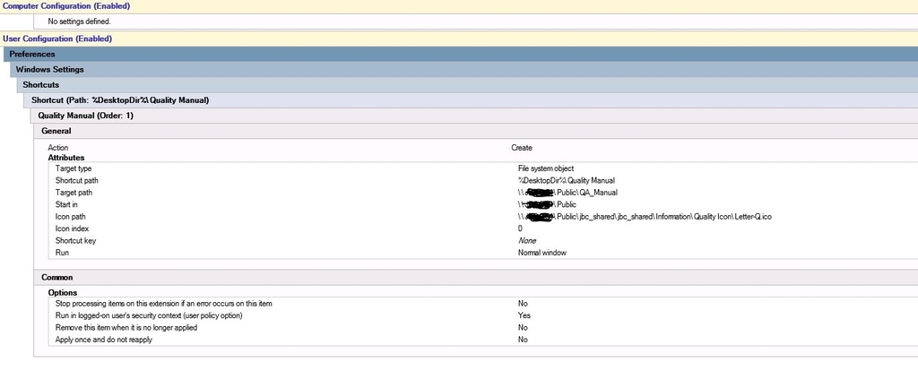Click the Yes value for logged-on user's context

click(x=524, y=315)
